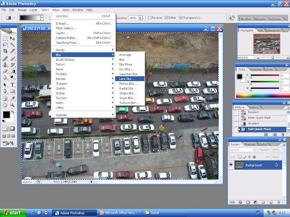Click the delete layer trash icon

pyautogui.click(x=278, y=202)
